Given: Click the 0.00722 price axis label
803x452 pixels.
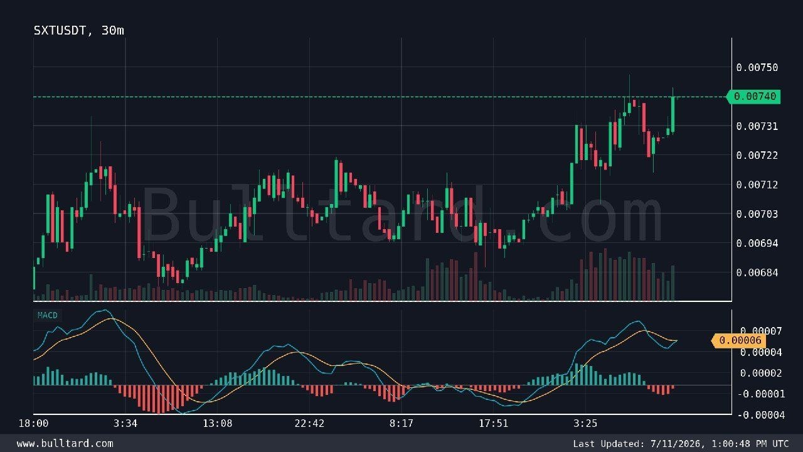Looking at the screenshot, I should click(x=757, y=155).
